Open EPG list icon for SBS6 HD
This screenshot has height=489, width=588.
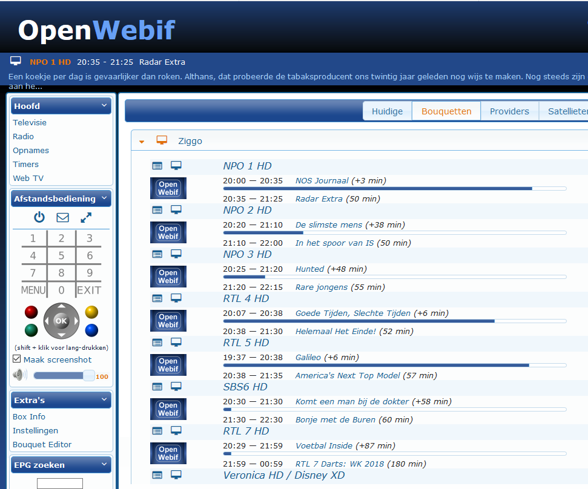point(157,387)
